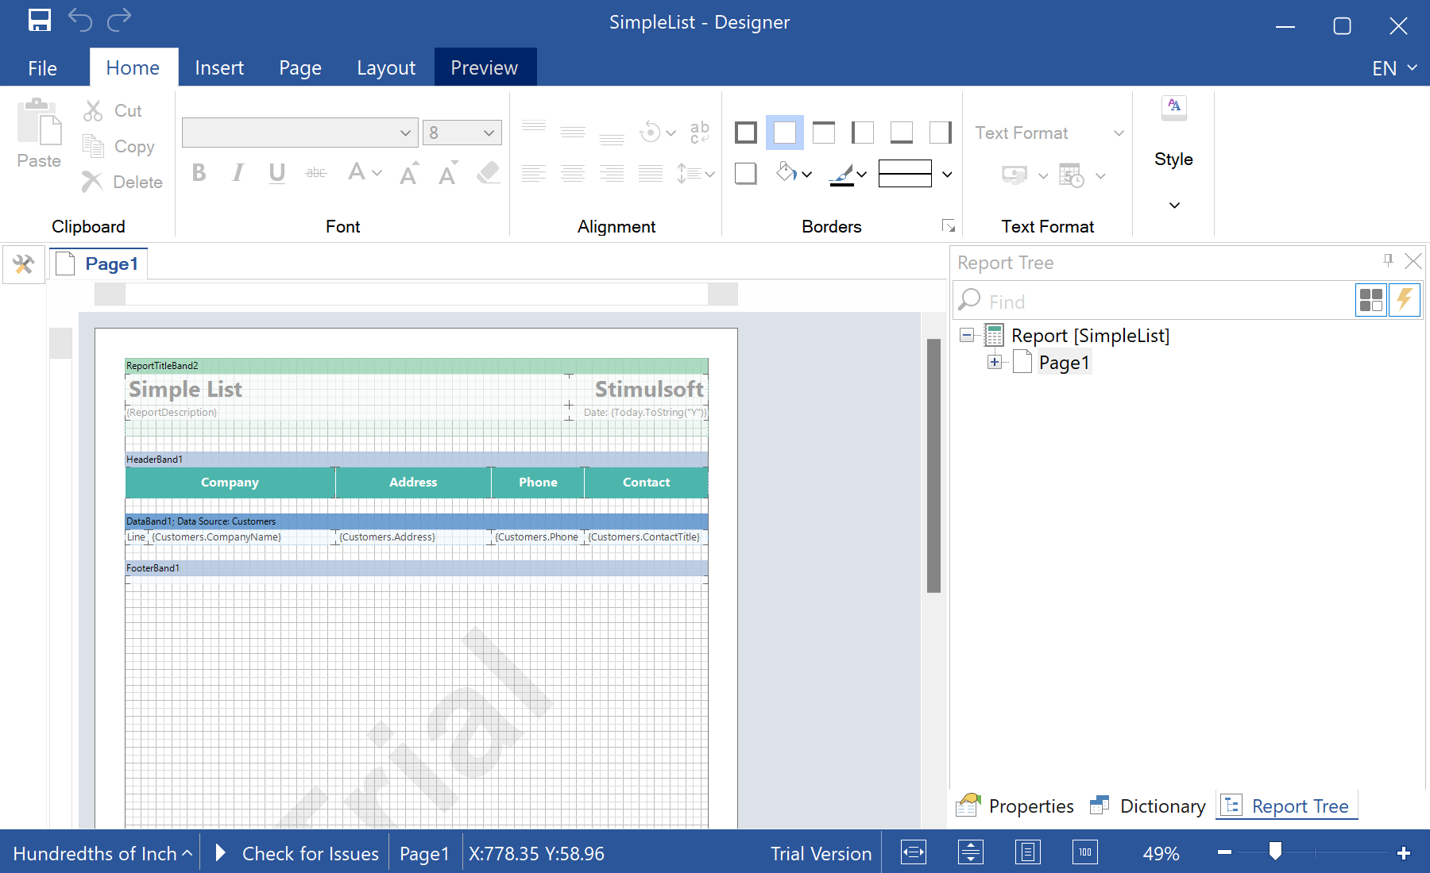
Task: Toggle the All borders button
Action: 746,133
